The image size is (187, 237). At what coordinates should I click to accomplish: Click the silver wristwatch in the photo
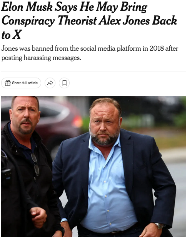click(159, 226)
